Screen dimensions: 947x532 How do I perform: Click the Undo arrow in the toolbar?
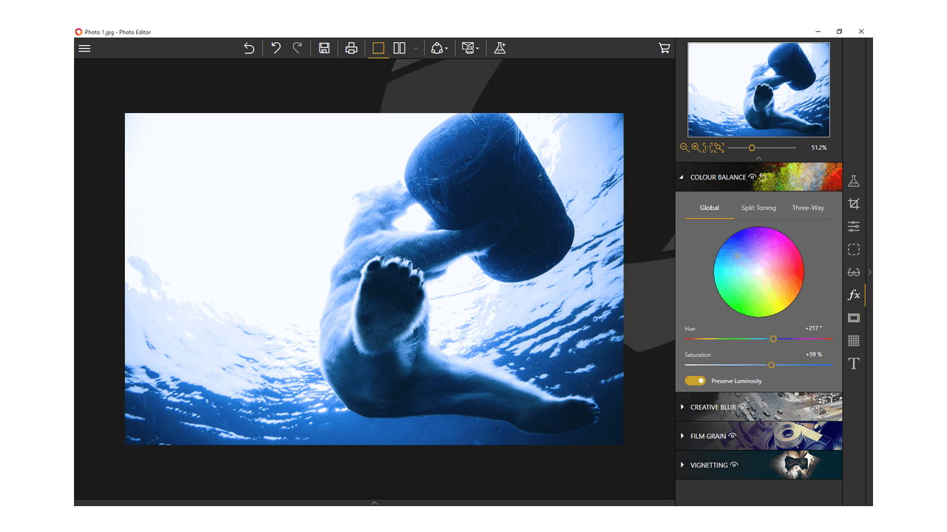coord(275,47)
